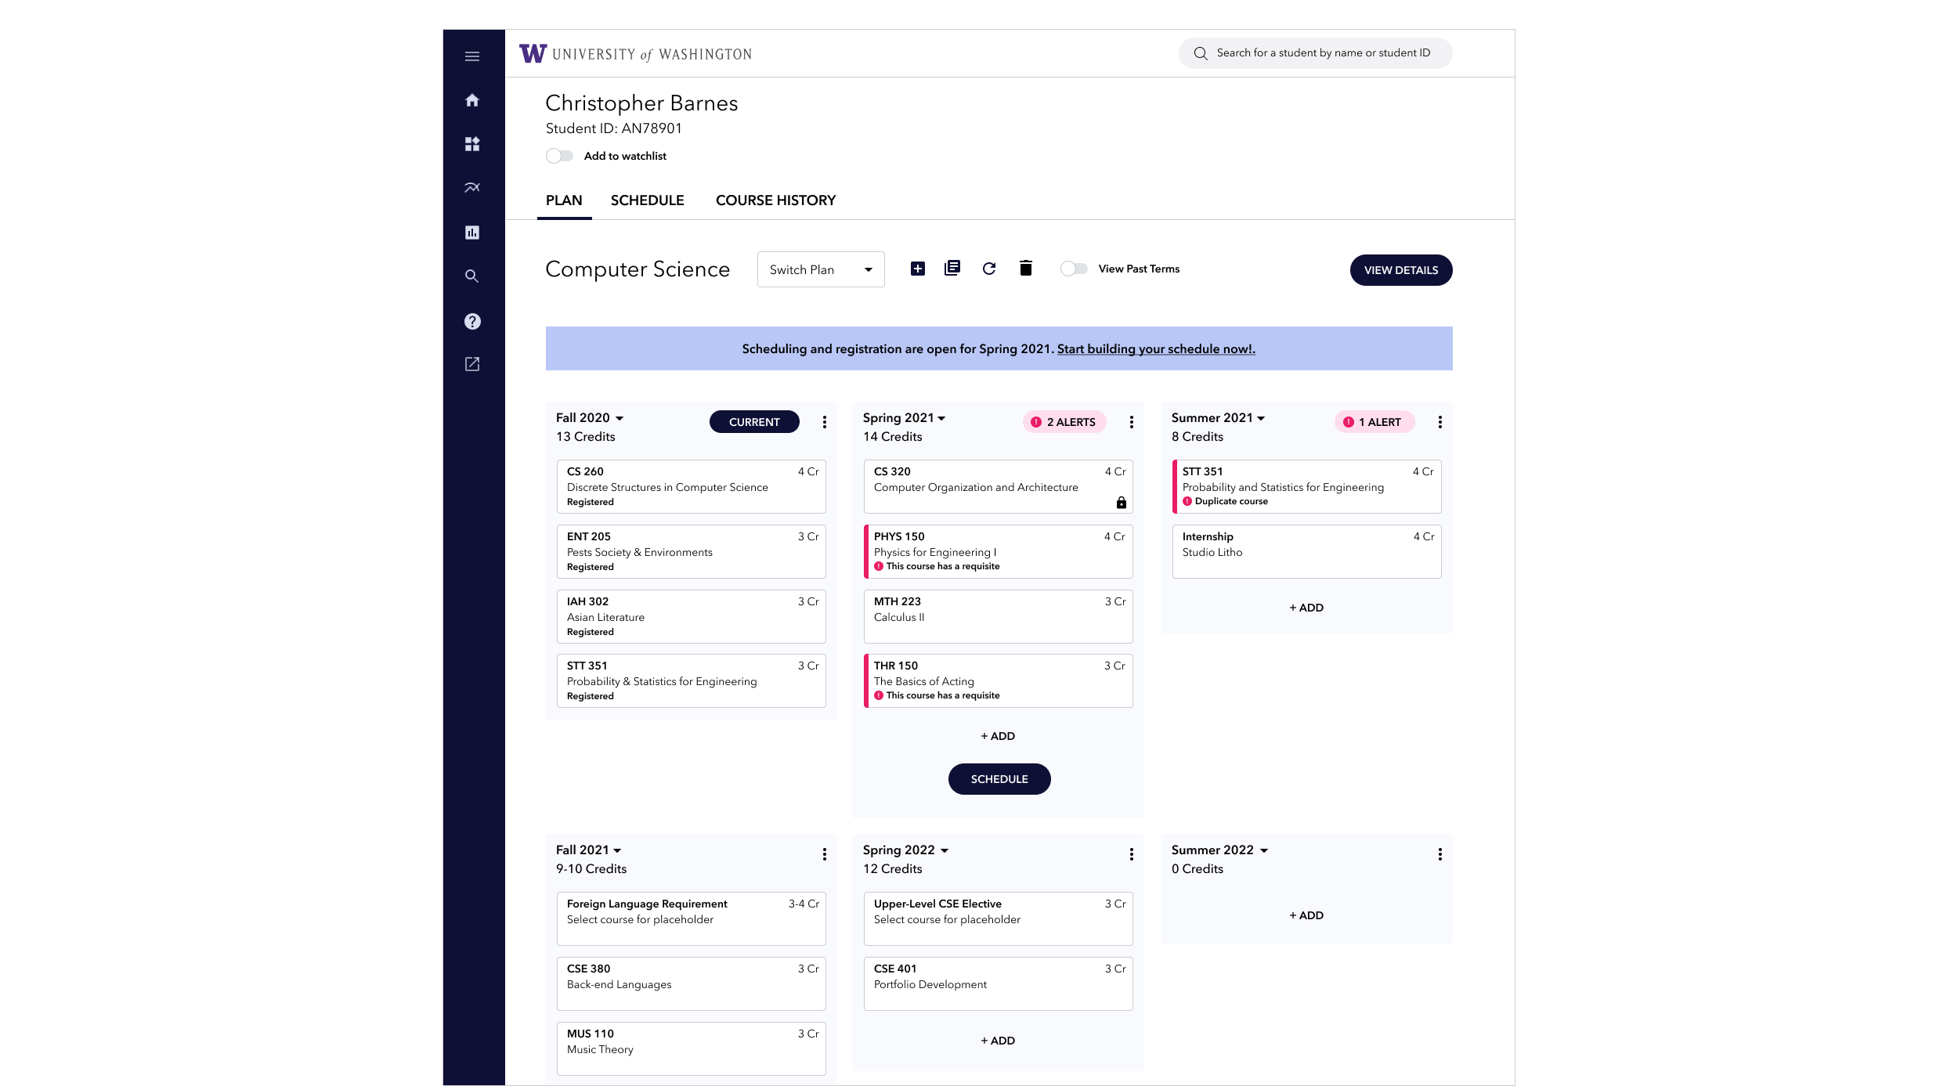Open the hamburger menu in the sidebar

click(x=471, y=56)
